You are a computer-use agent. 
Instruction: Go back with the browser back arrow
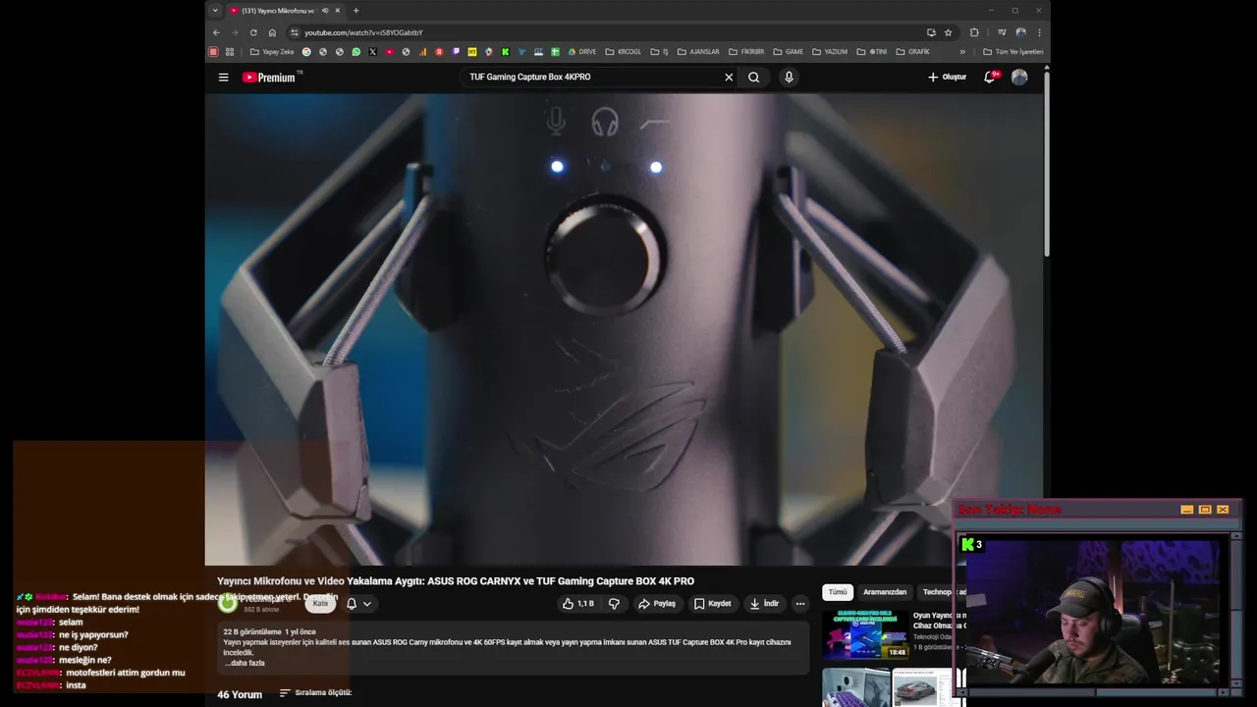(217, 32)
